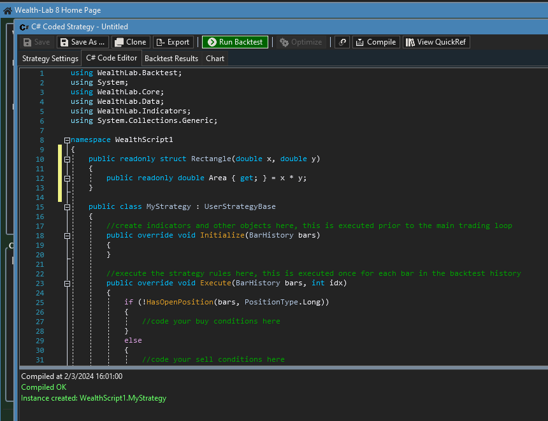Image resolution: width=548 pixels, height=421 pixels.
Task: Collapse the Rectangle struct block
Action: (x=67, y=159)
